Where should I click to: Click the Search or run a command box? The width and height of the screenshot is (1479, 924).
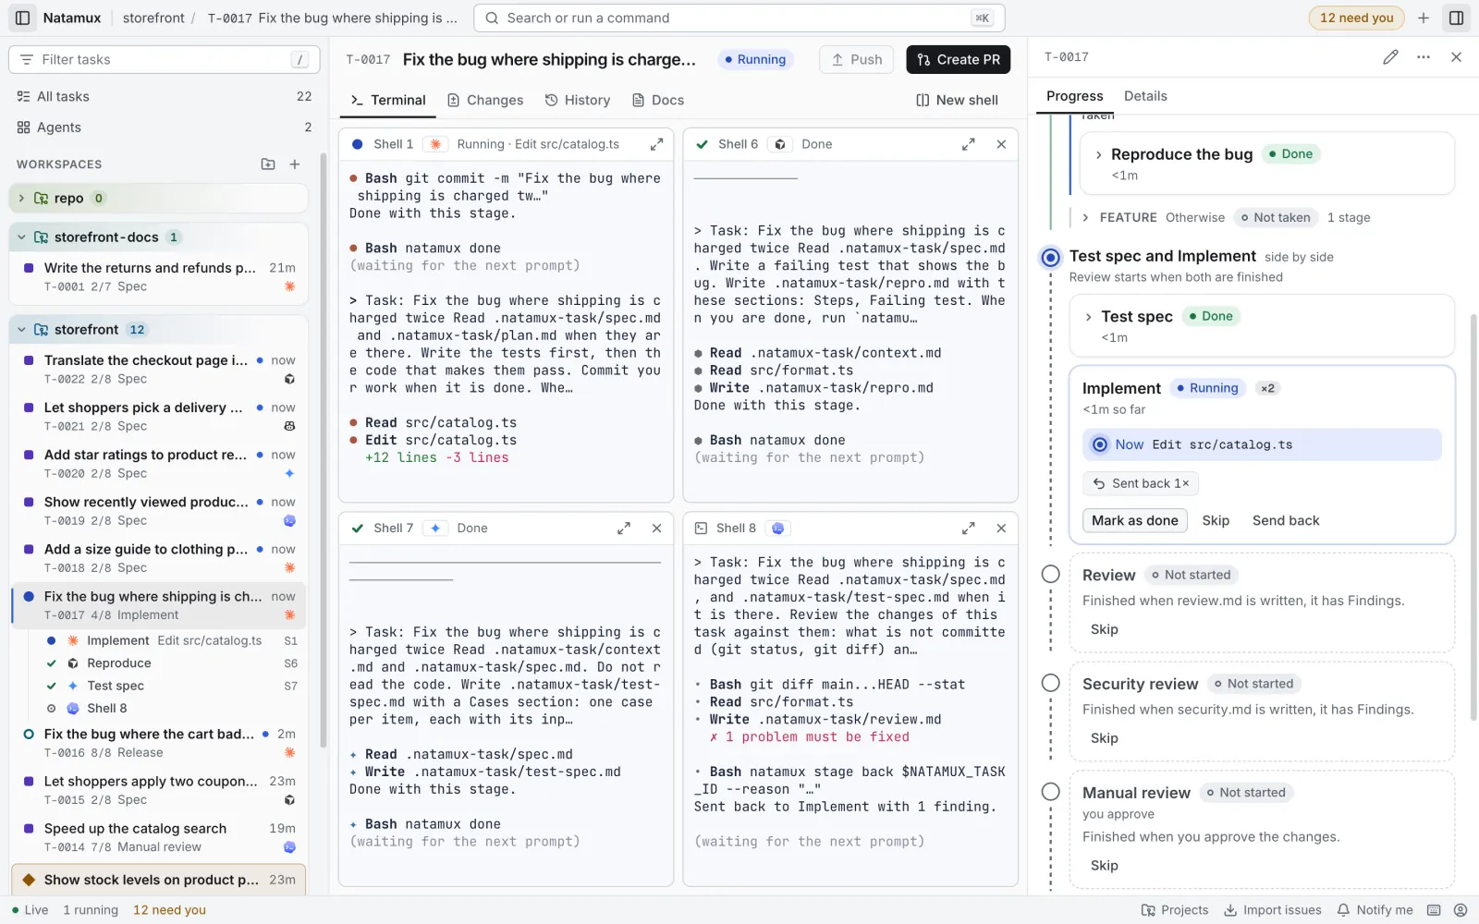(739, 18)
